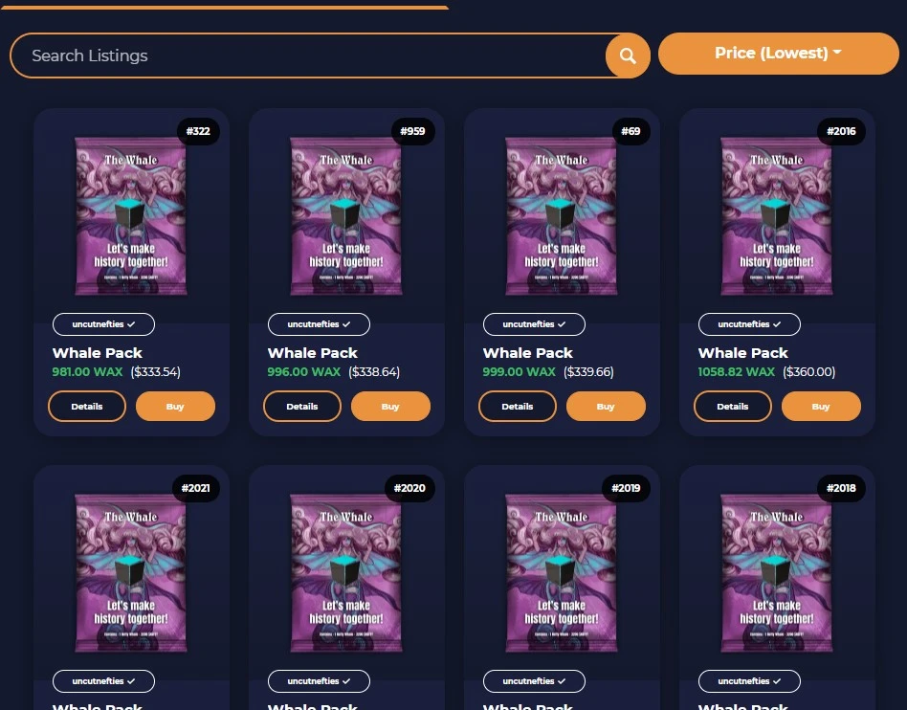Open the pack image of listing #2018
Viewport: 907px width, 710px height.
777,573
